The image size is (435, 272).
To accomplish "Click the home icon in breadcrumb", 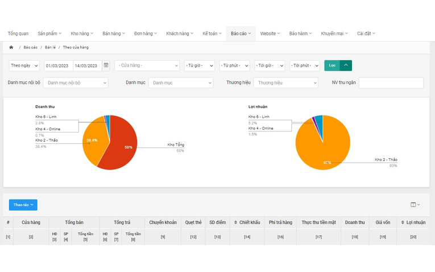I will [x=11, y=47].
